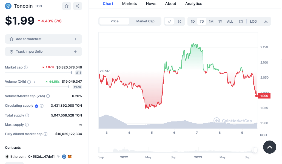Screen dimensions: 282x164
Task: Click the Ethereum contract address 0×582d...47def1
Action: pyautogui.click(x=41, y=157)
